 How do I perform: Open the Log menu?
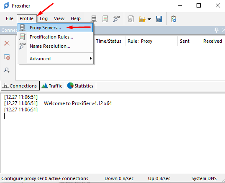click(x=43, y=18)
